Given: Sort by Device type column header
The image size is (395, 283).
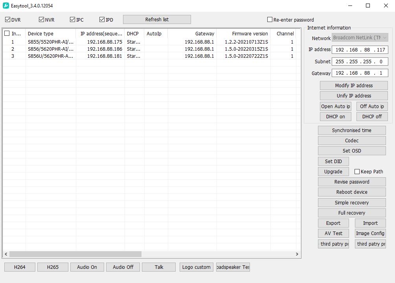Looking at the screenshot, I should pos(50,34).
